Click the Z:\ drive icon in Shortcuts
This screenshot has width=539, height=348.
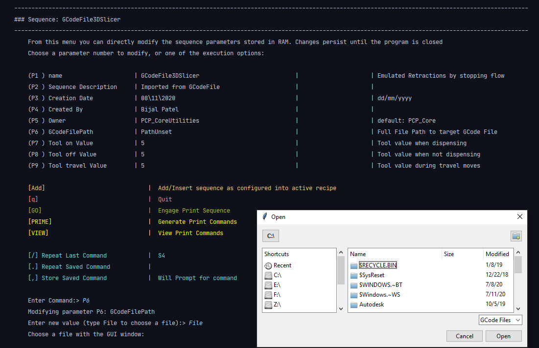pos(268,305)
